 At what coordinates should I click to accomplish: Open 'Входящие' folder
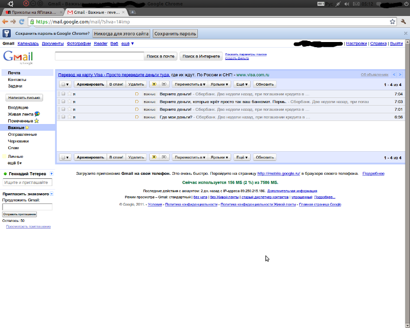click(18, 108)
